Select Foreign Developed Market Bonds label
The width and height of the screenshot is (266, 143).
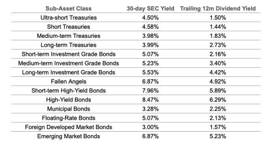point(69,127)
